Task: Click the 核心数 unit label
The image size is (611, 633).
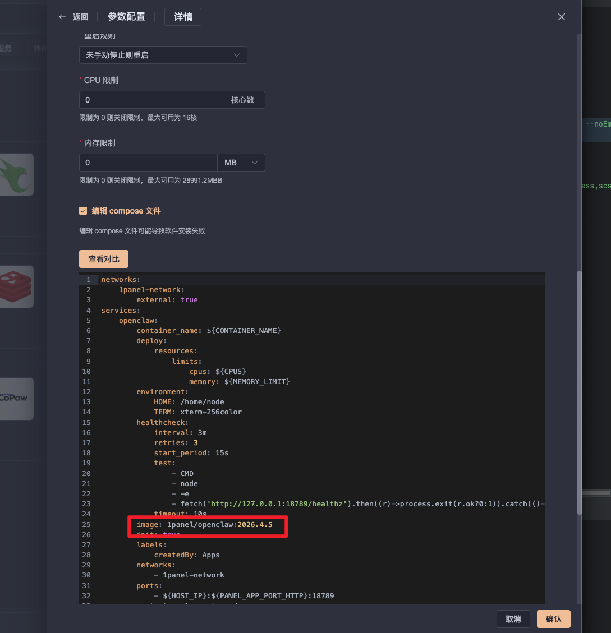Action: (x=242, y=100)
